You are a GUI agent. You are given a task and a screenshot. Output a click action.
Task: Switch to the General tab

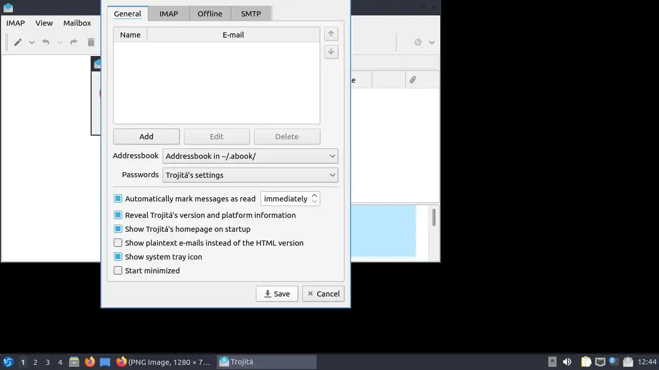[x=127, y=14]
